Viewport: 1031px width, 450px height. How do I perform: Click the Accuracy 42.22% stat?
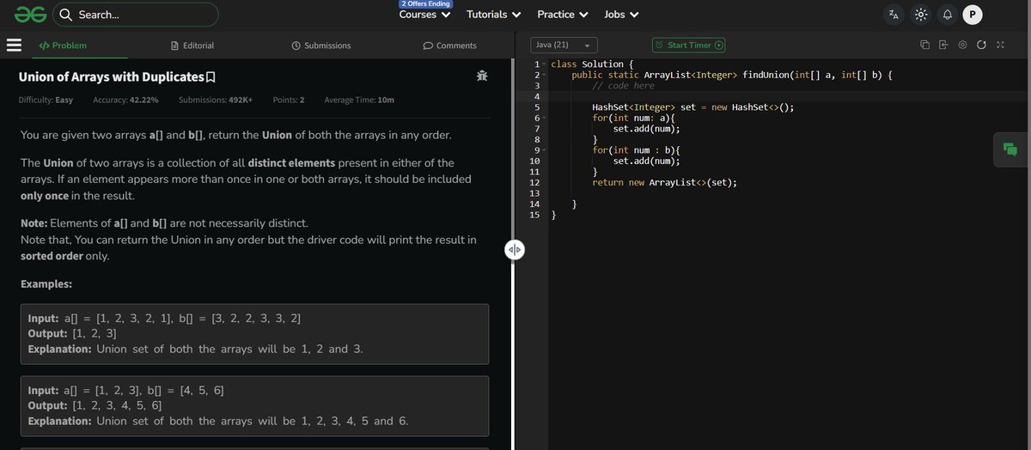tap(125, 100)
